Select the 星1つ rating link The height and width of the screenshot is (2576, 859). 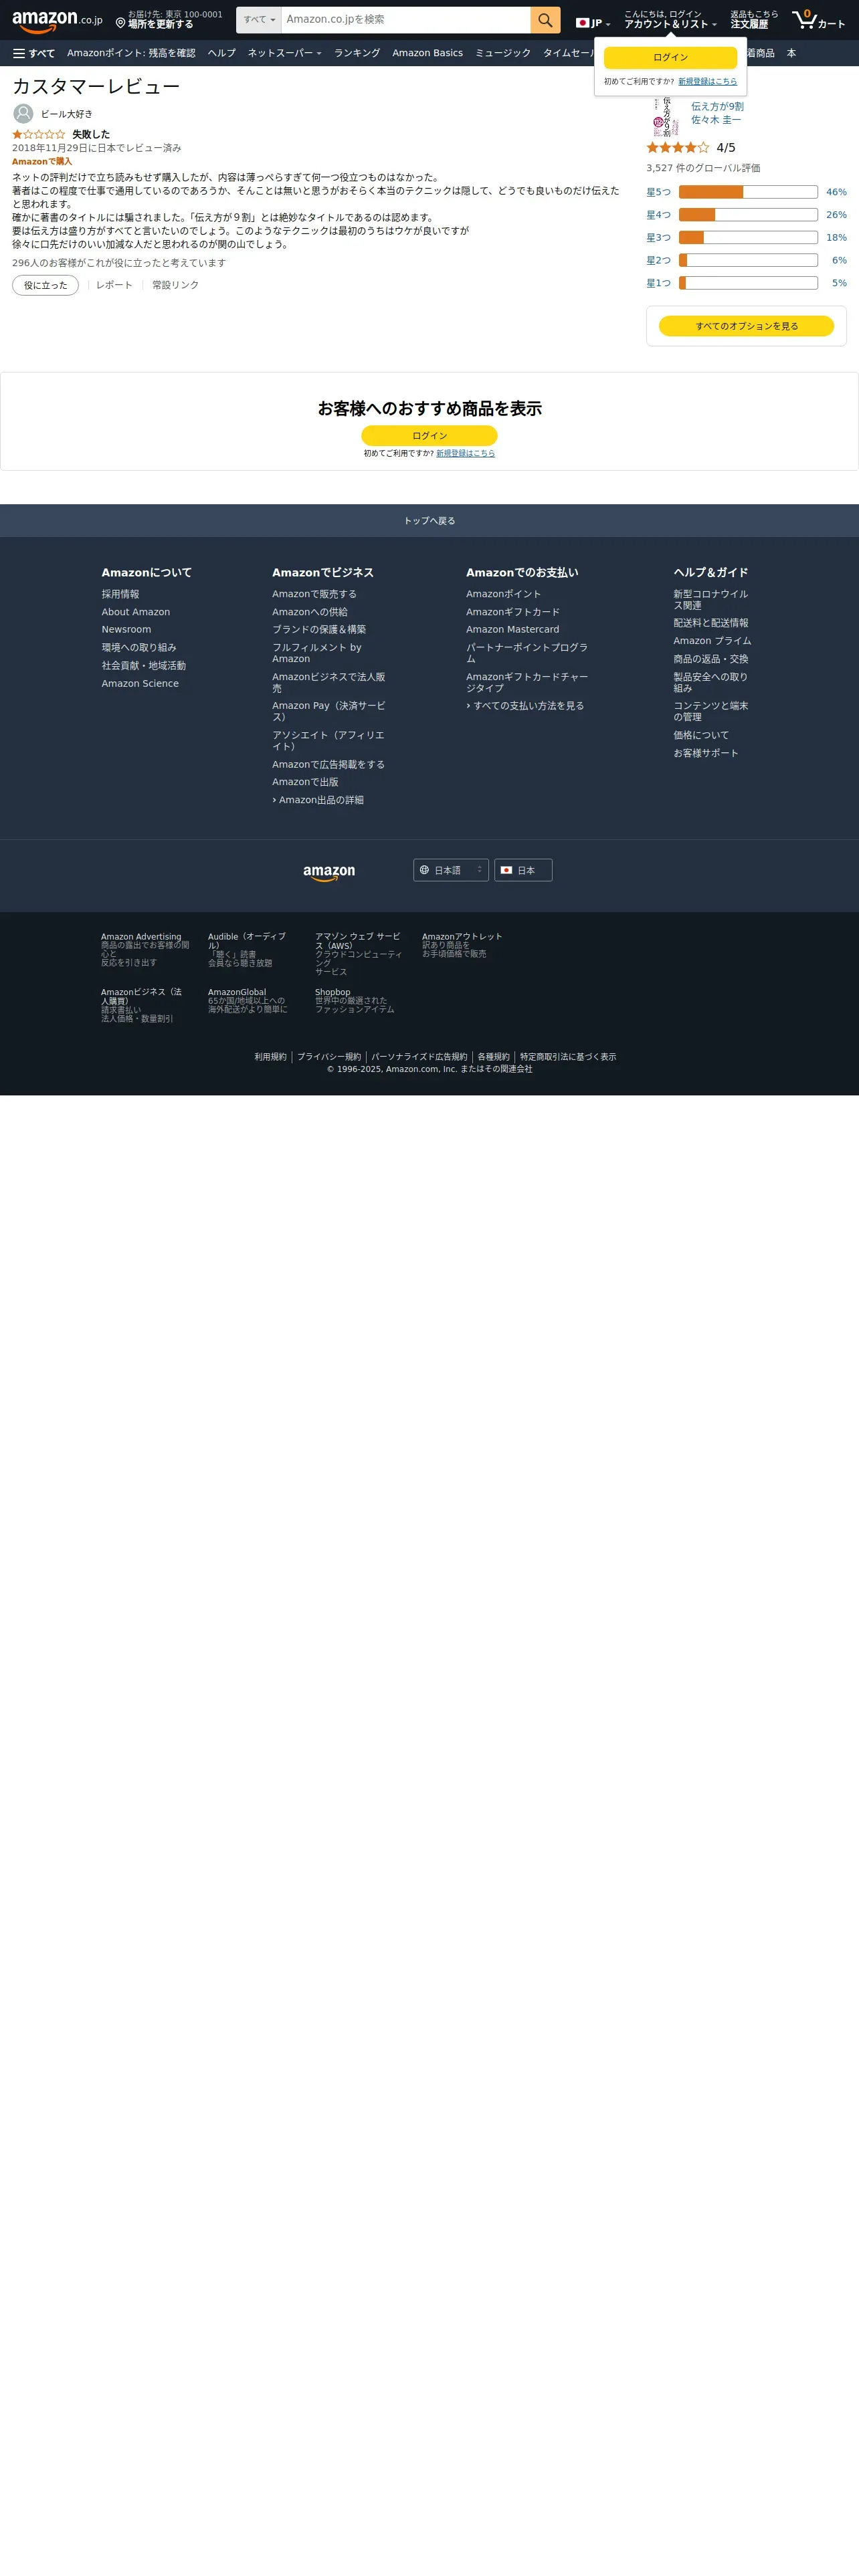(x=658, y=283)
